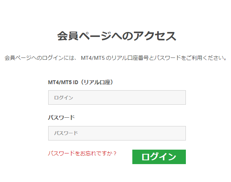Focus the MT4/MT5 ID login input field

117,97
